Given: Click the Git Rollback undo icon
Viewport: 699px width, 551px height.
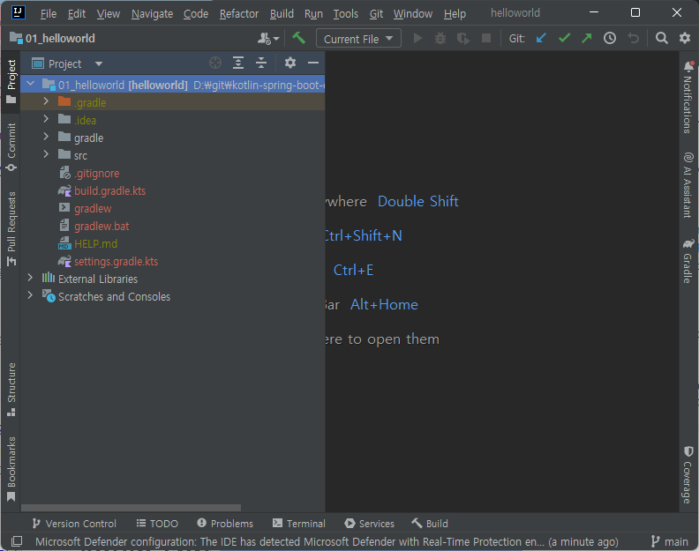Looking at the screenshot, I should click(633, 38).
